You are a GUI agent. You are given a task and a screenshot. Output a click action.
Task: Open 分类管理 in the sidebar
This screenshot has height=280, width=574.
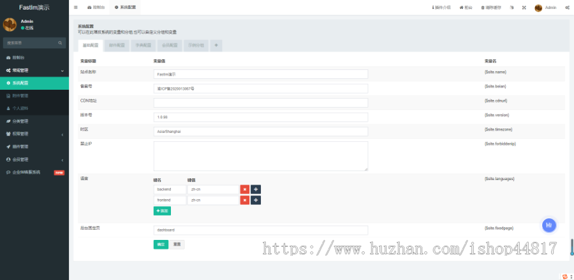pos(34,121)
